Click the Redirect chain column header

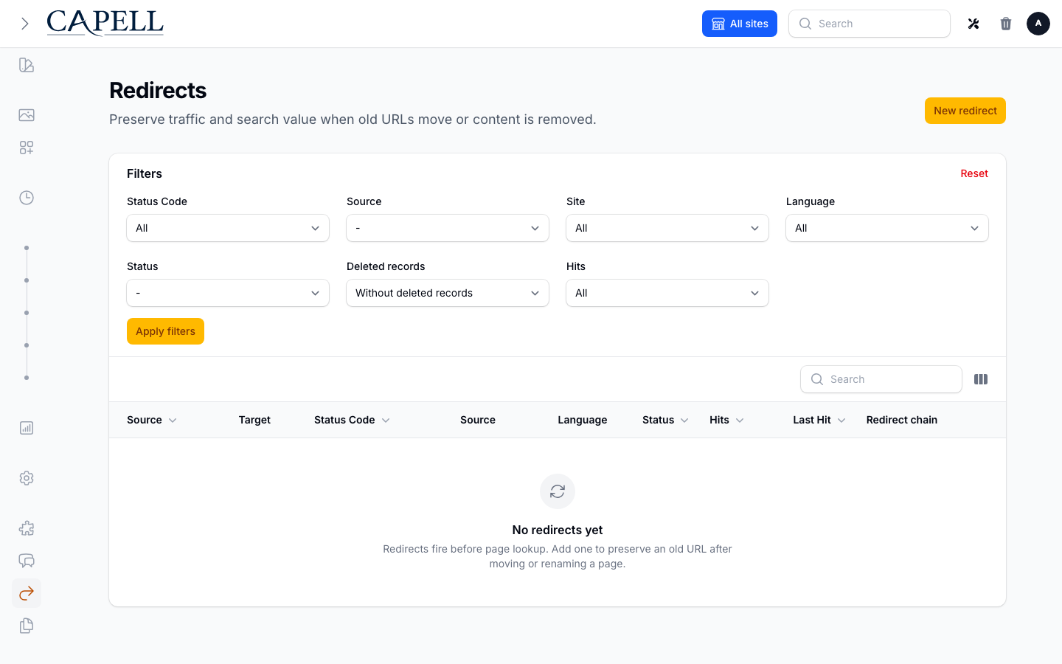point(902,420)
